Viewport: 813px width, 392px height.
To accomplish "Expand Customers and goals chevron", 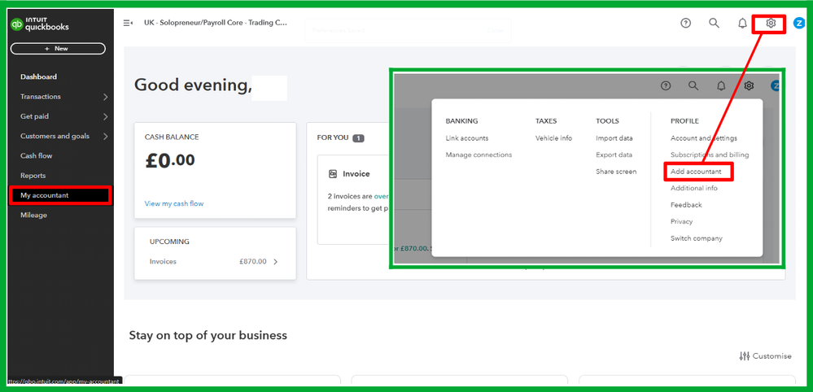I will [105, 136].
